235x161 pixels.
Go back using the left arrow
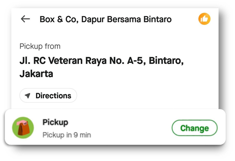(25, 19)
